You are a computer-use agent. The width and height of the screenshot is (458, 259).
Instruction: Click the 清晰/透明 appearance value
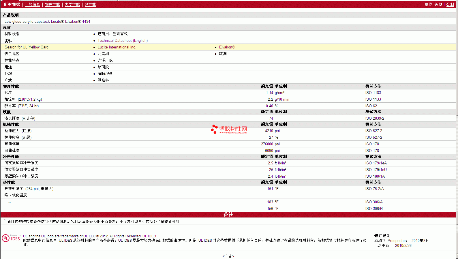[x=106, y=74]
